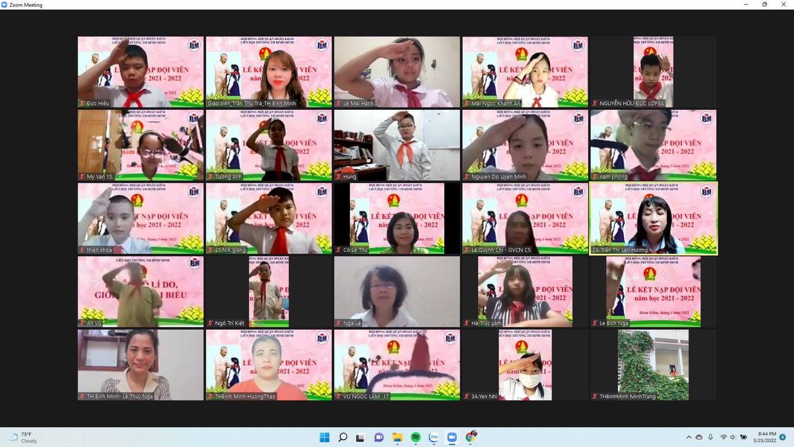Open the volume control in the system tray
The height and width of the screenshot is (447, 794).
733,437
